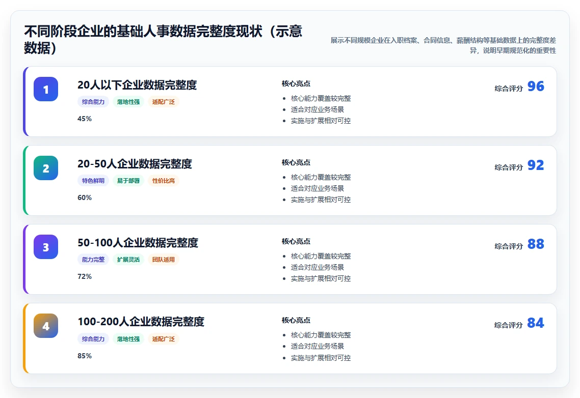Click 综合能力 tag in 20人以下 card
Viewport: 580px width, 398px height.
(x=93, y=102)
